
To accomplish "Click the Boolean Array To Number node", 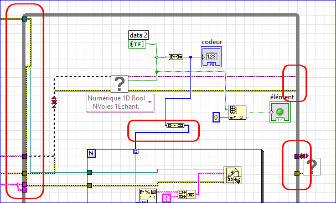I will (x=176, y=57).
